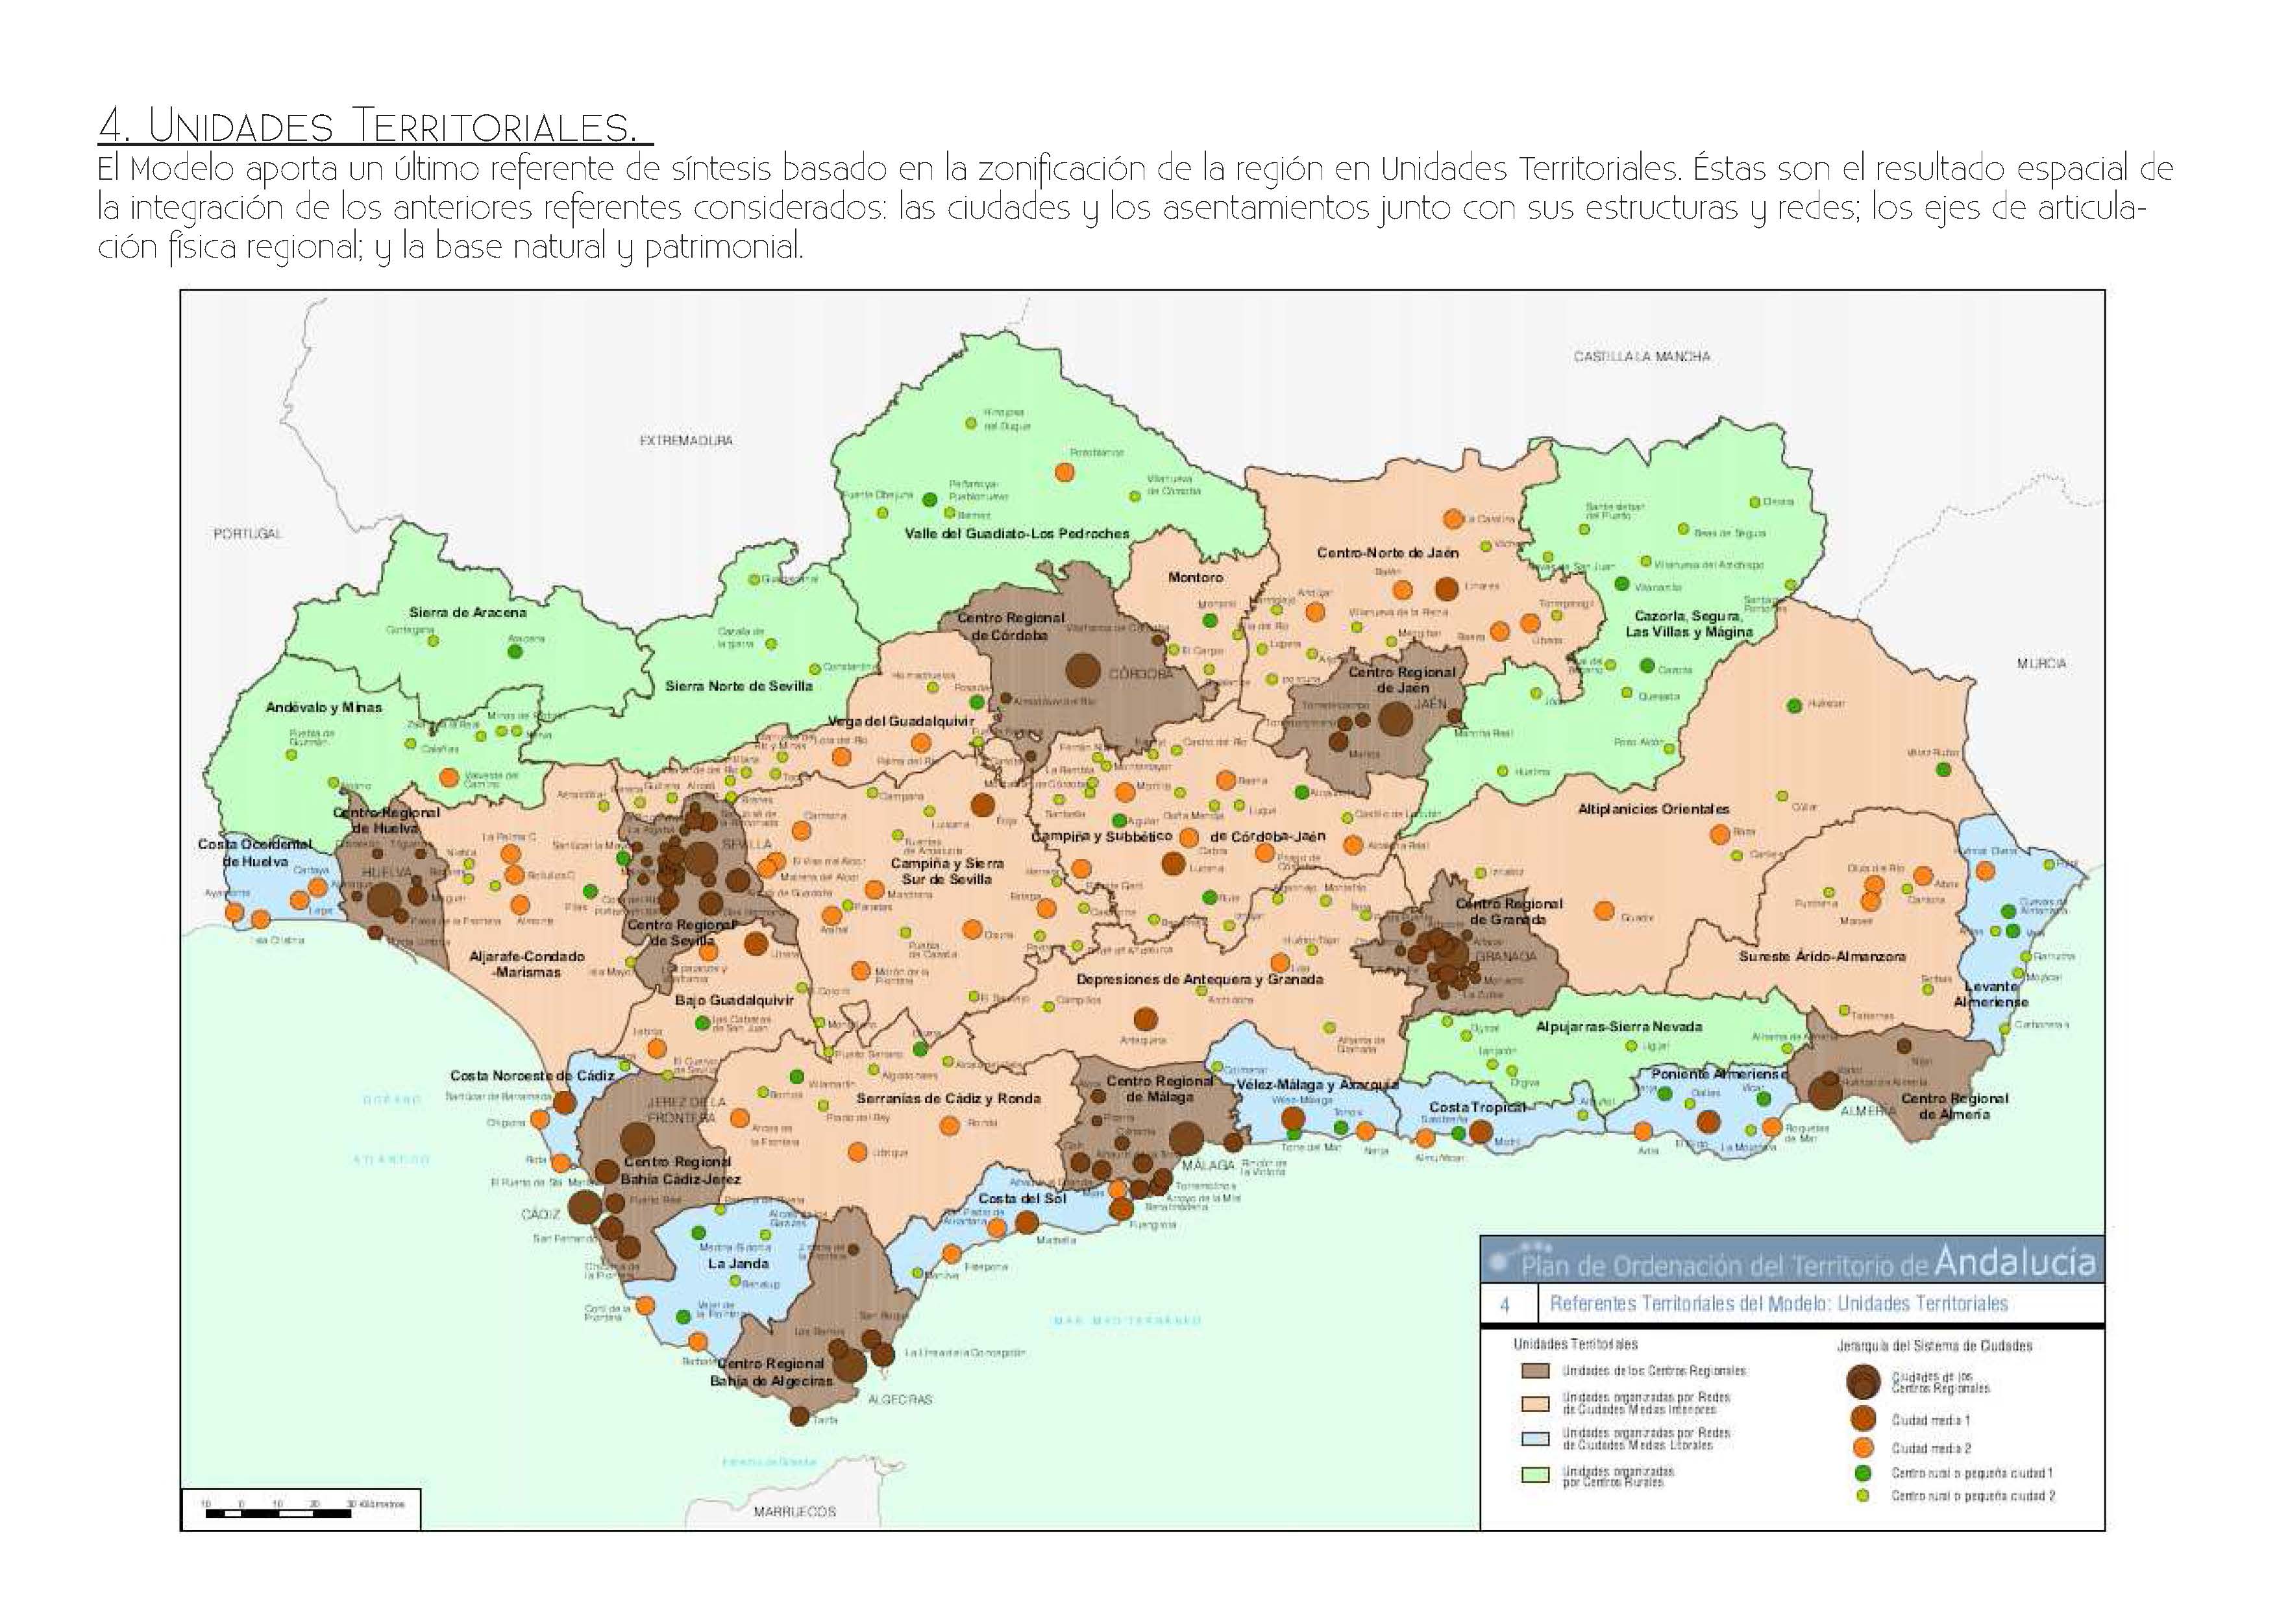
Task: Click 'Referentes Territoriales del Modelo: Unidades Territoriales' title
Action: [1779, 1304]
